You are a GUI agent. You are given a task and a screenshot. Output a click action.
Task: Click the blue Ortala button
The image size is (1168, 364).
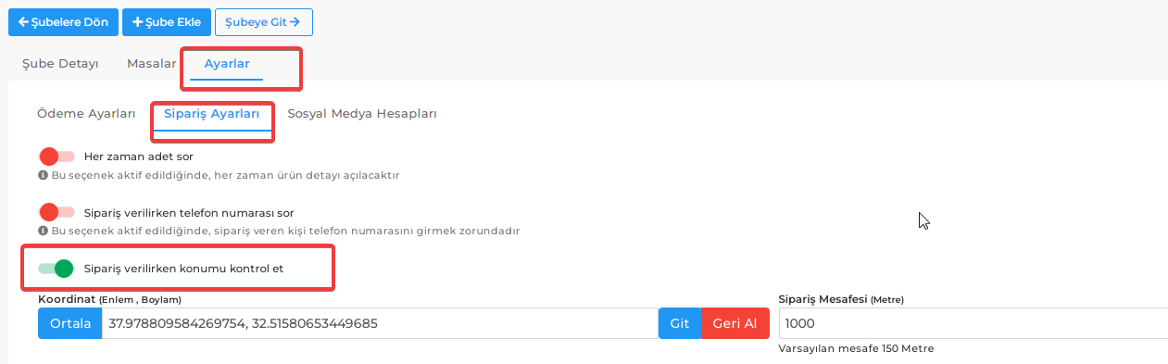pyautogui.click(x=70, y=323)
